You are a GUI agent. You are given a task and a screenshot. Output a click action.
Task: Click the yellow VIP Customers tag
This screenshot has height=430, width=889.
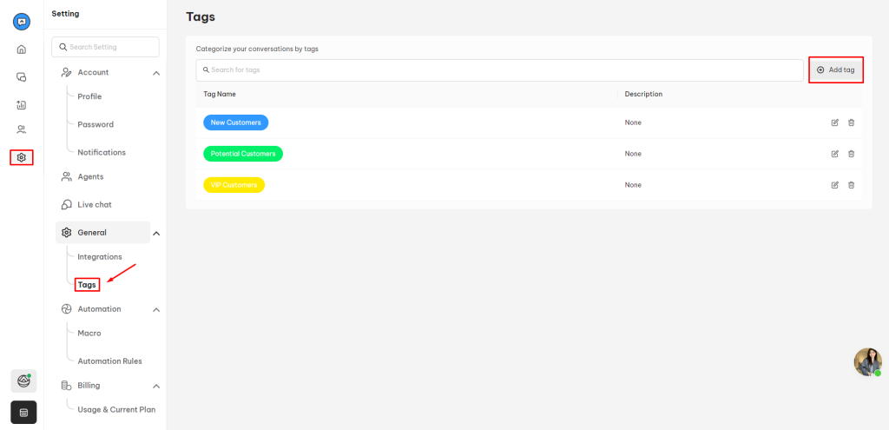coord(234,185)
